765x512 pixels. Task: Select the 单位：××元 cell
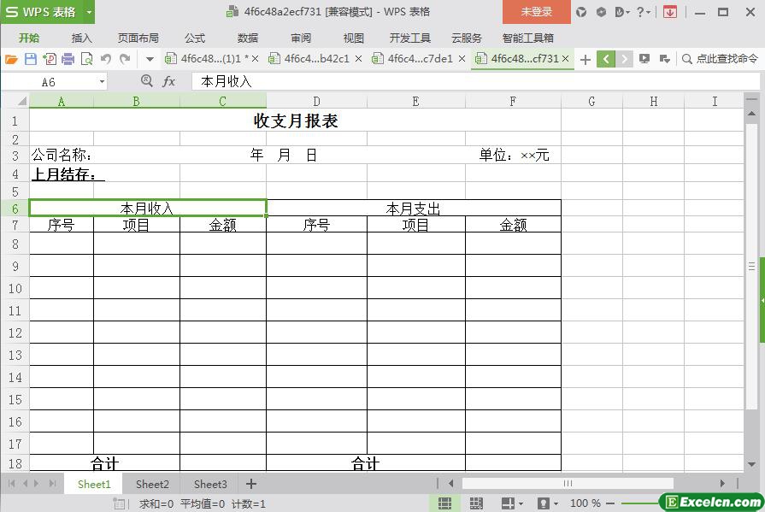tap(514, 156)
